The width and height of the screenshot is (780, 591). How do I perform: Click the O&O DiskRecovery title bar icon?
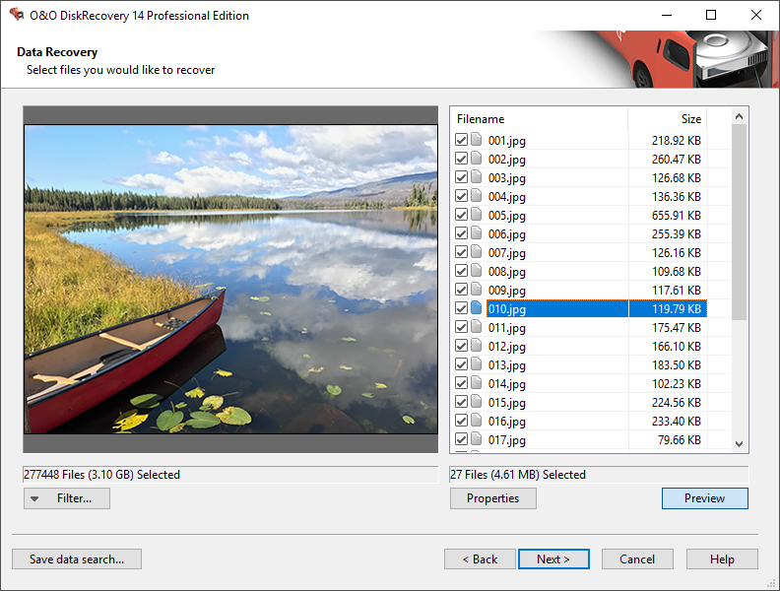15,16
